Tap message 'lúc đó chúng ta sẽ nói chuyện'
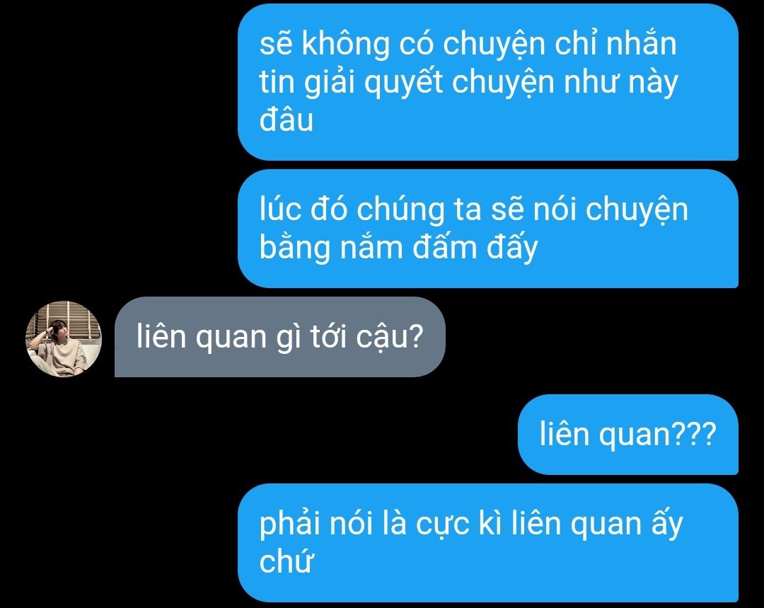Image resolution: width=764 pixels, height=608 pixels. (x=487, y=229)
